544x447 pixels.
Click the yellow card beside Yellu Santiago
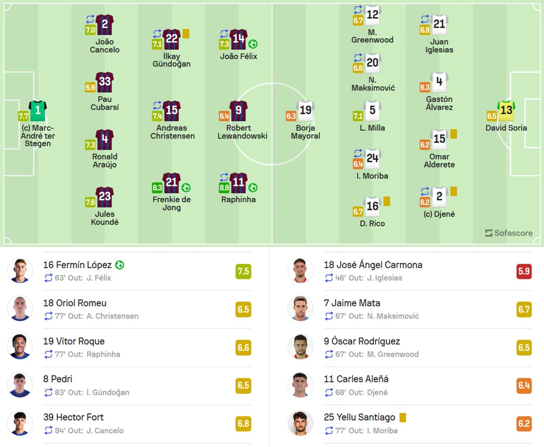pyautogui.click(x=403, y=418)
